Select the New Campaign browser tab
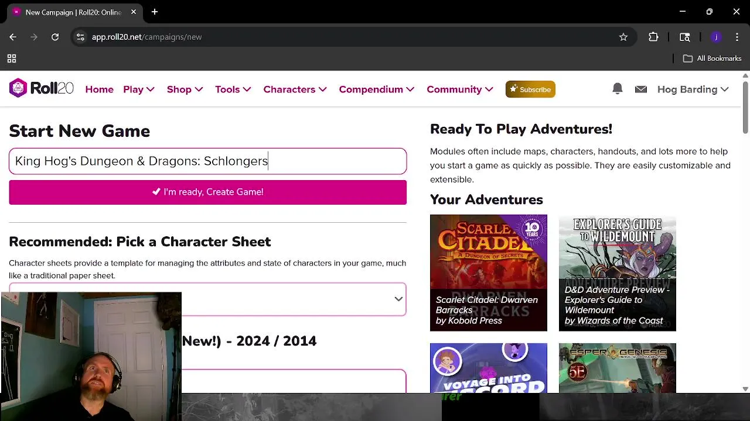 [75, 12]
